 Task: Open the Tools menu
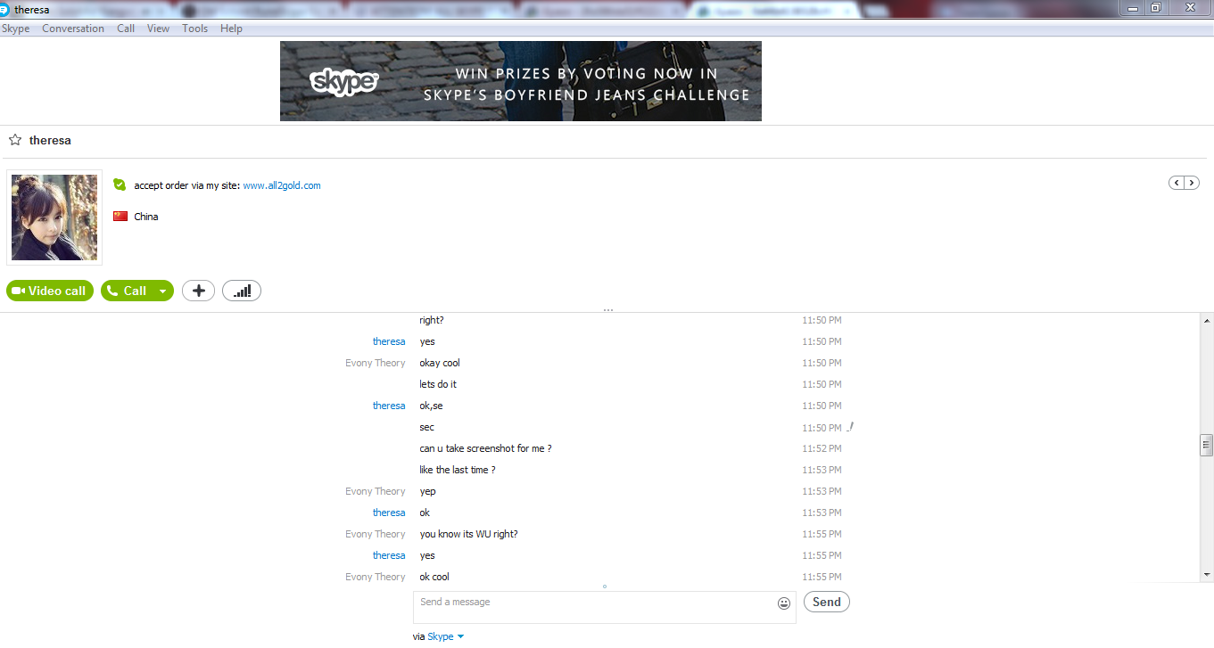194,29
